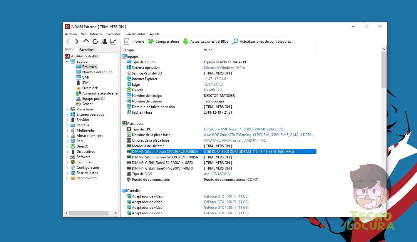Expand the Multimedia tree node
Screen dimensions: 417x242
coord(67,130)
